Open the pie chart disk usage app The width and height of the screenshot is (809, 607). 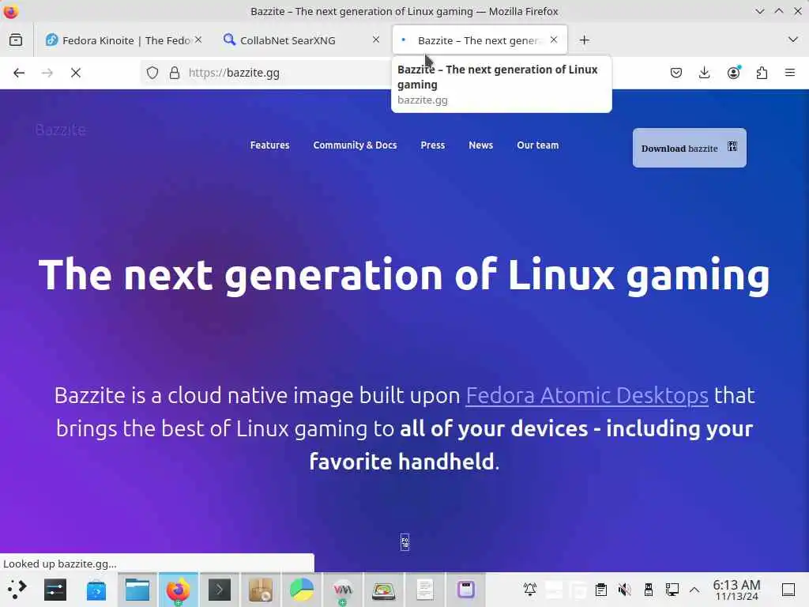301,590
